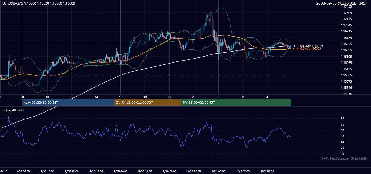The width and height of the screenshot is (371, 174).
Task: Click hour marker 4 under price chart
Action: click(x=267, y=97)
